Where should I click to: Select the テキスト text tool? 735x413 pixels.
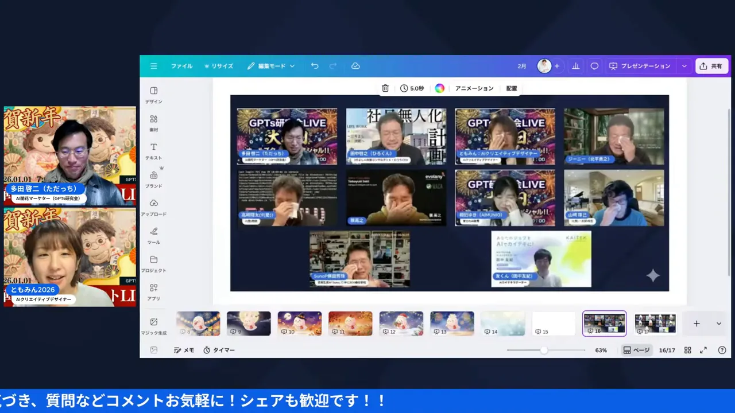pos(153,151)
